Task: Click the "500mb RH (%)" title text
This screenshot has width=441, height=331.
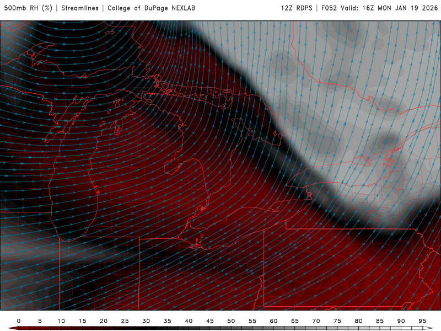Action: point(28,8)
